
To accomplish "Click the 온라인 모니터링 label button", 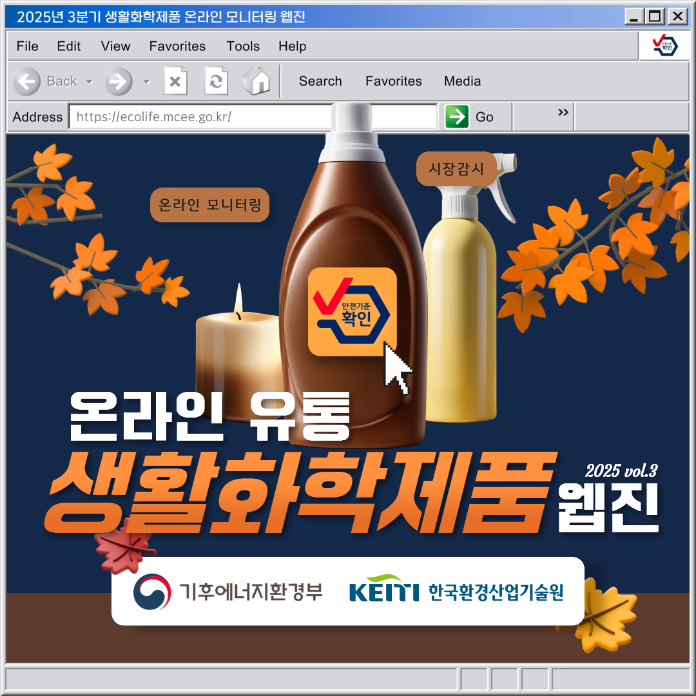I will pos(209,205).
